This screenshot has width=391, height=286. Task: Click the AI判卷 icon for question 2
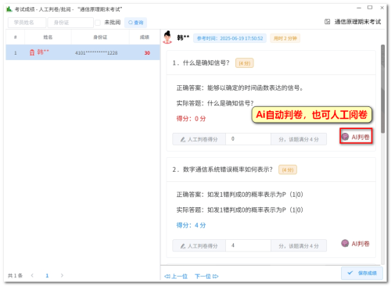pyautogui.click(x=345, y=243)
